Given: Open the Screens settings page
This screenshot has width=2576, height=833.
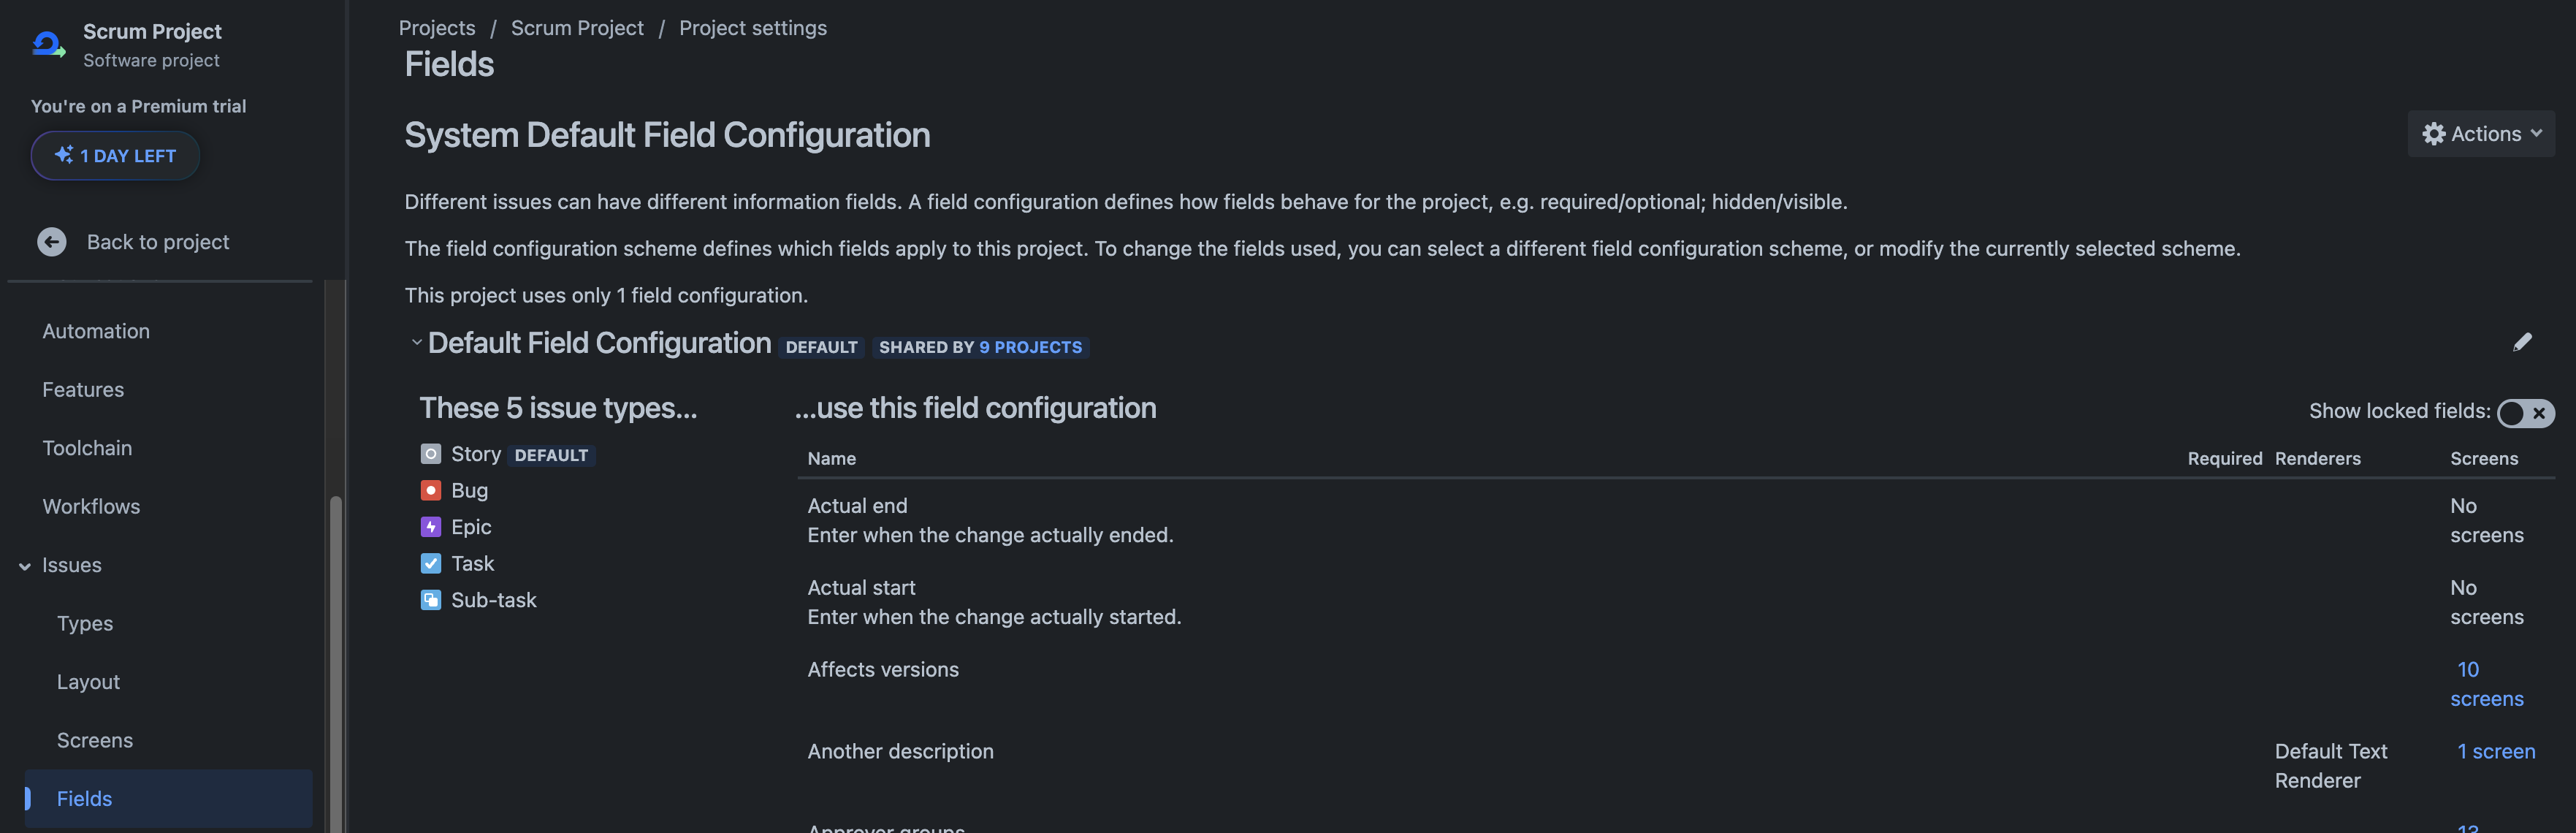Looking at the screenshot, I should (95, 740).
